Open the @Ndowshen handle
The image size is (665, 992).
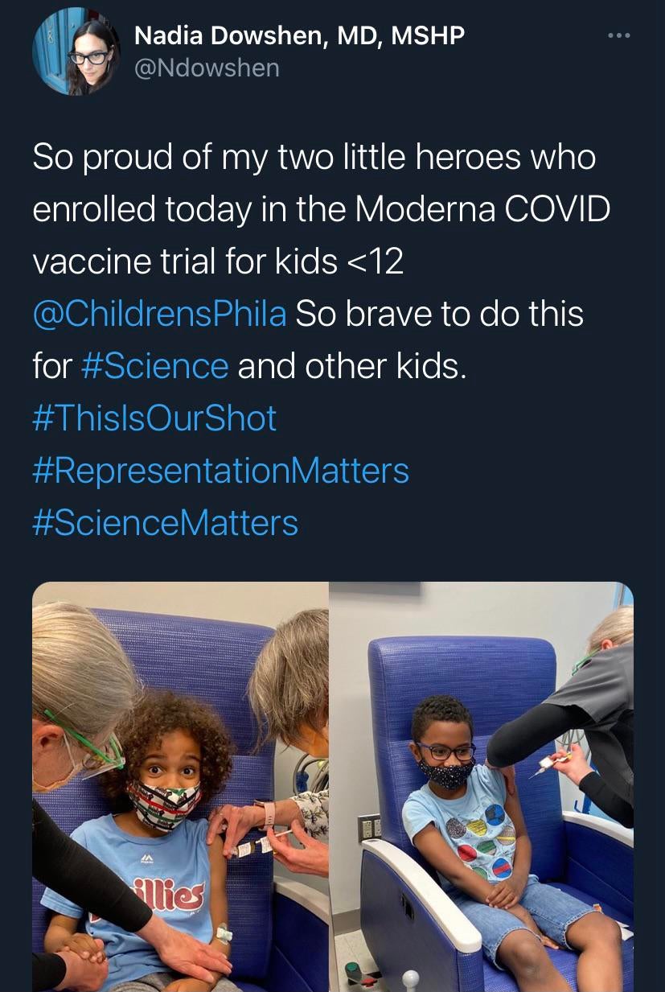207,68
